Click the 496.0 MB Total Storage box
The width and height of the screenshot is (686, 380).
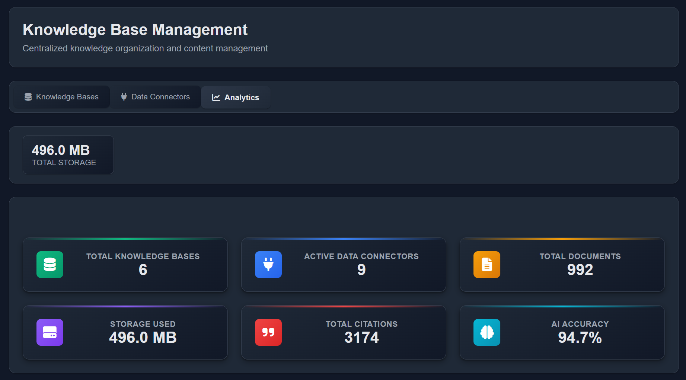[68, 155]
